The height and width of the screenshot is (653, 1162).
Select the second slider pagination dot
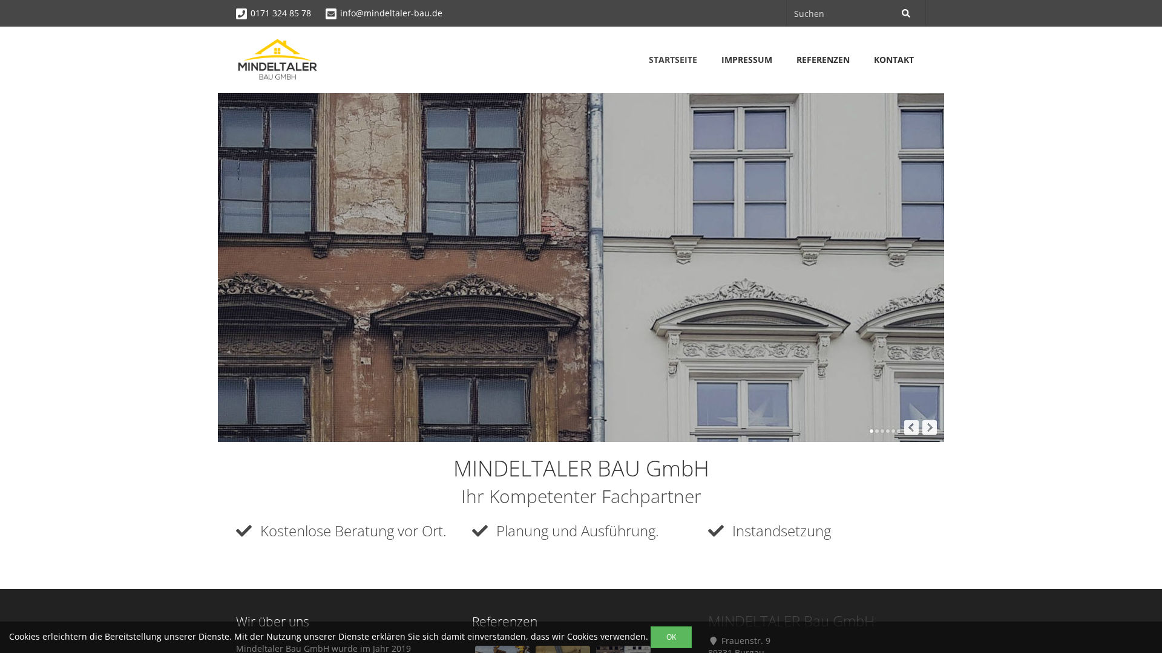click(x=877, y=431)
